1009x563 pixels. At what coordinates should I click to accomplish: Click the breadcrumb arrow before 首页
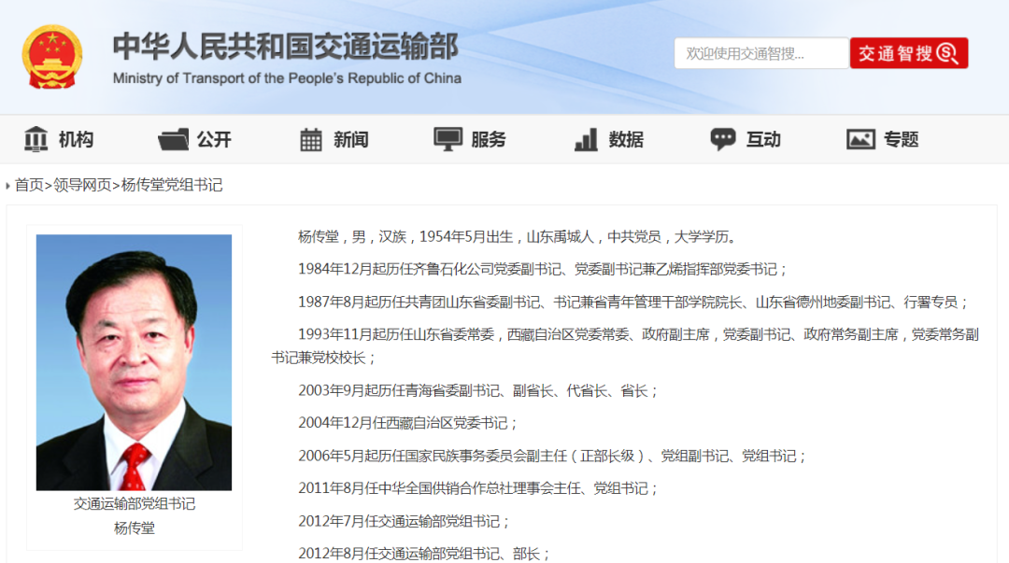8,186
